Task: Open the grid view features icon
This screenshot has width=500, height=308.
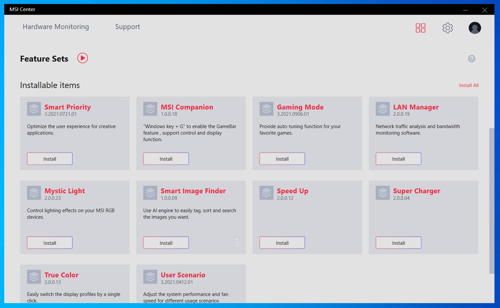Action: click(420, 28)
